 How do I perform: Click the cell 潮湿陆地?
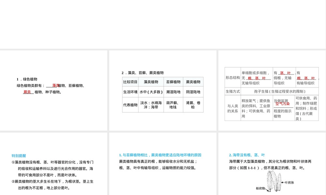(x=173, y=92)
